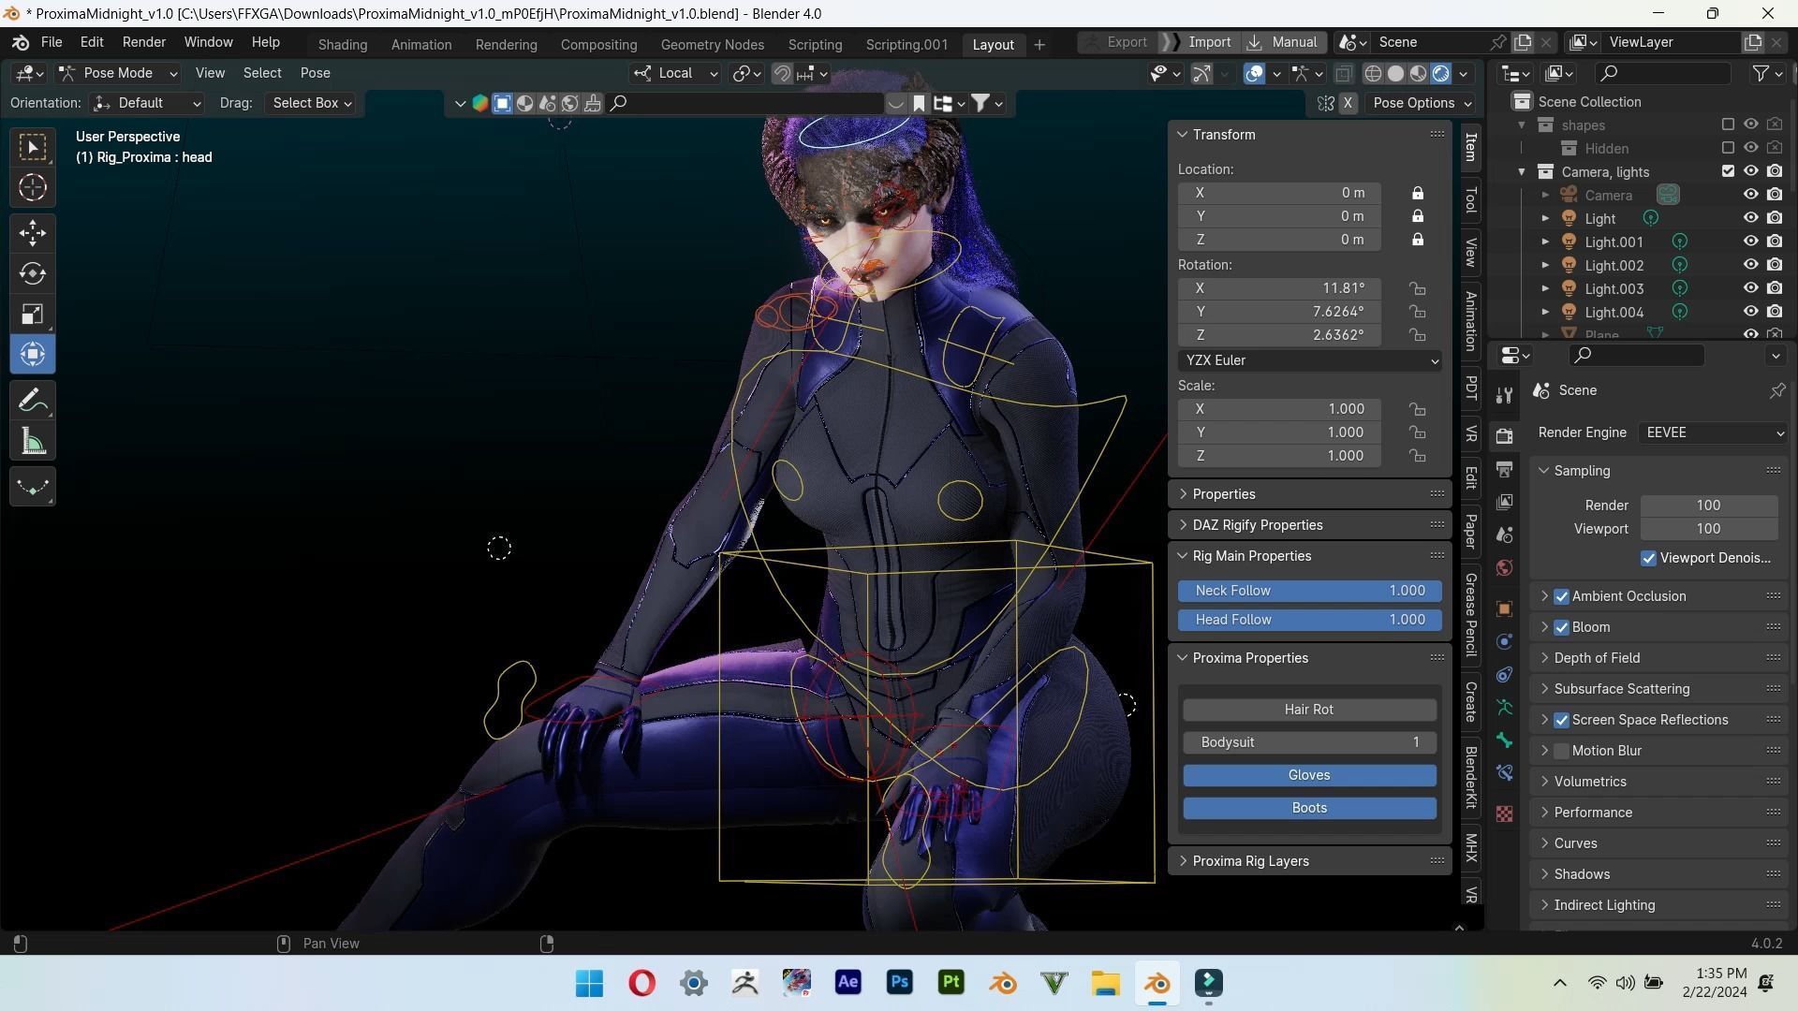Open the View Layer properties tab icon
Image resolution: width=1798 pixels, height=1011 pixels.
(1505, 502)
